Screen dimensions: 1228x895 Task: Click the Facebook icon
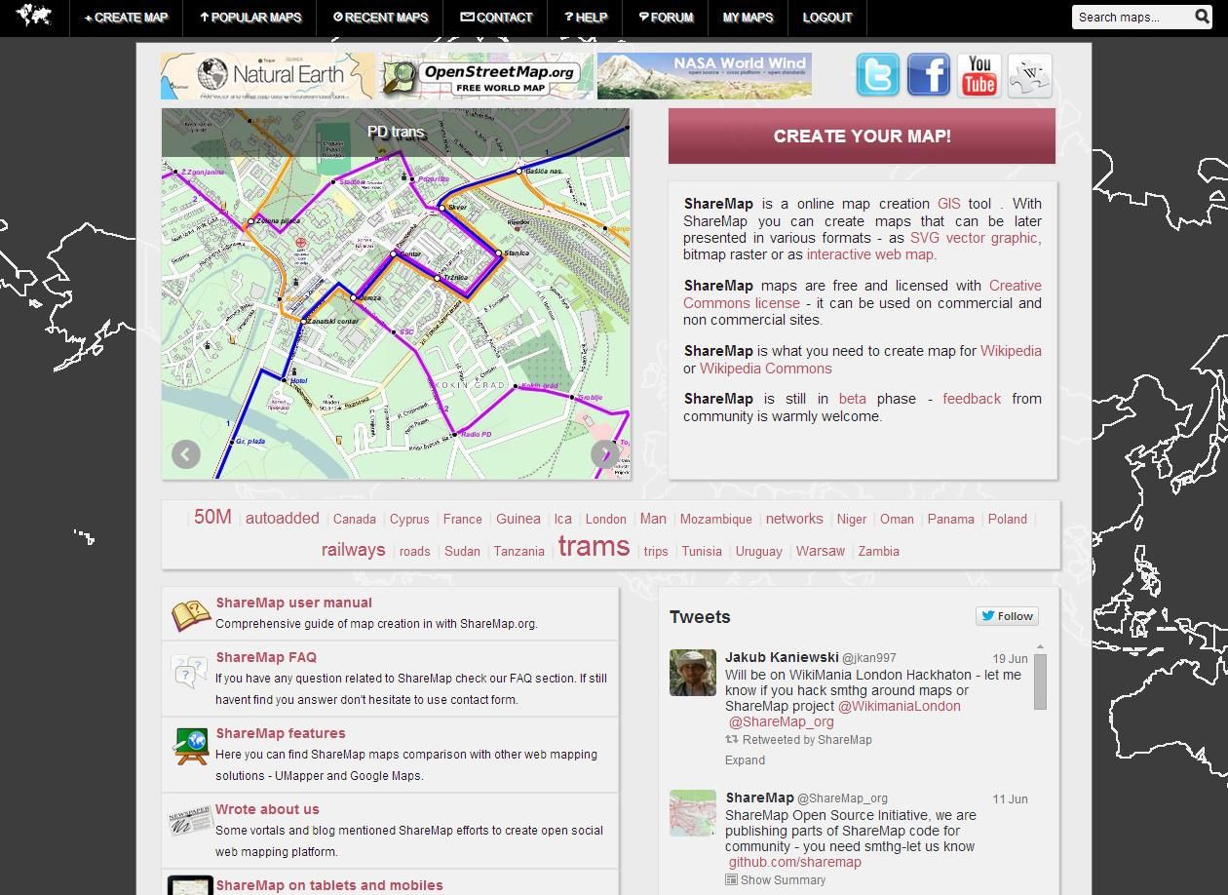[927, 75]
